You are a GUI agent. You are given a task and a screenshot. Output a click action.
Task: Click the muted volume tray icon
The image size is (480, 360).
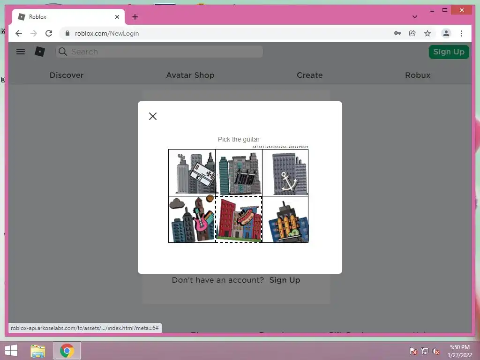(436, 351)
